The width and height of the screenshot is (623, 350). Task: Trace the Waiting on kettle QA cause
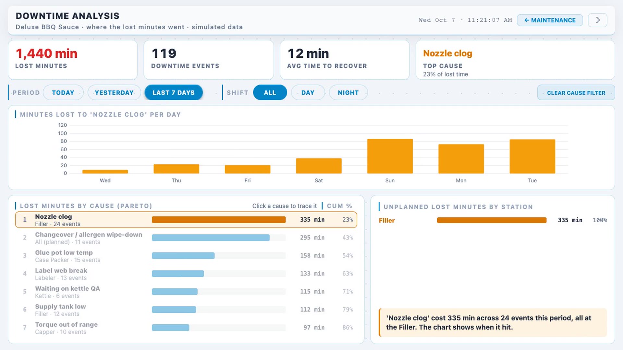[186, 292]
